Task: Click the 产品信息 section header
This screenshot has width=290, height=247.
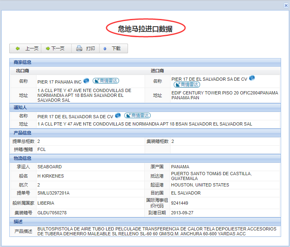Action: coord(23,132)
